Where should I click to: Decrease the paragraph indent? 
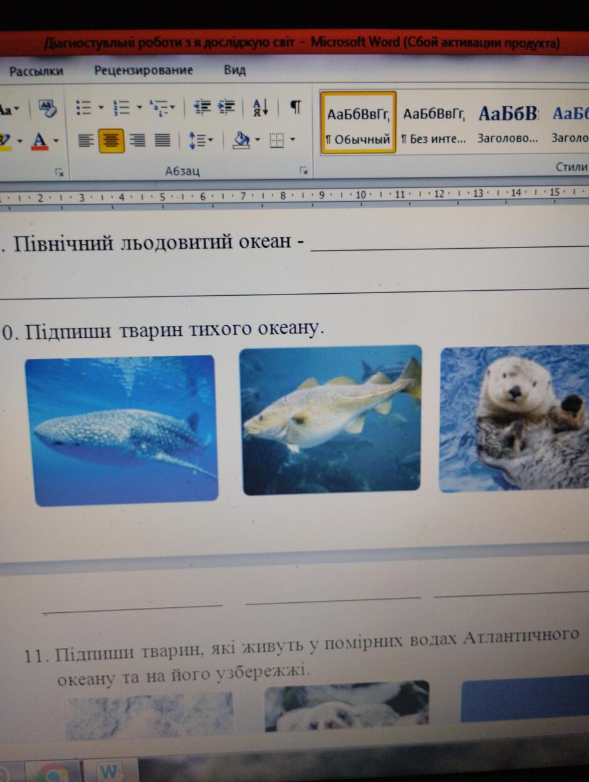click(x=202, y=108)
